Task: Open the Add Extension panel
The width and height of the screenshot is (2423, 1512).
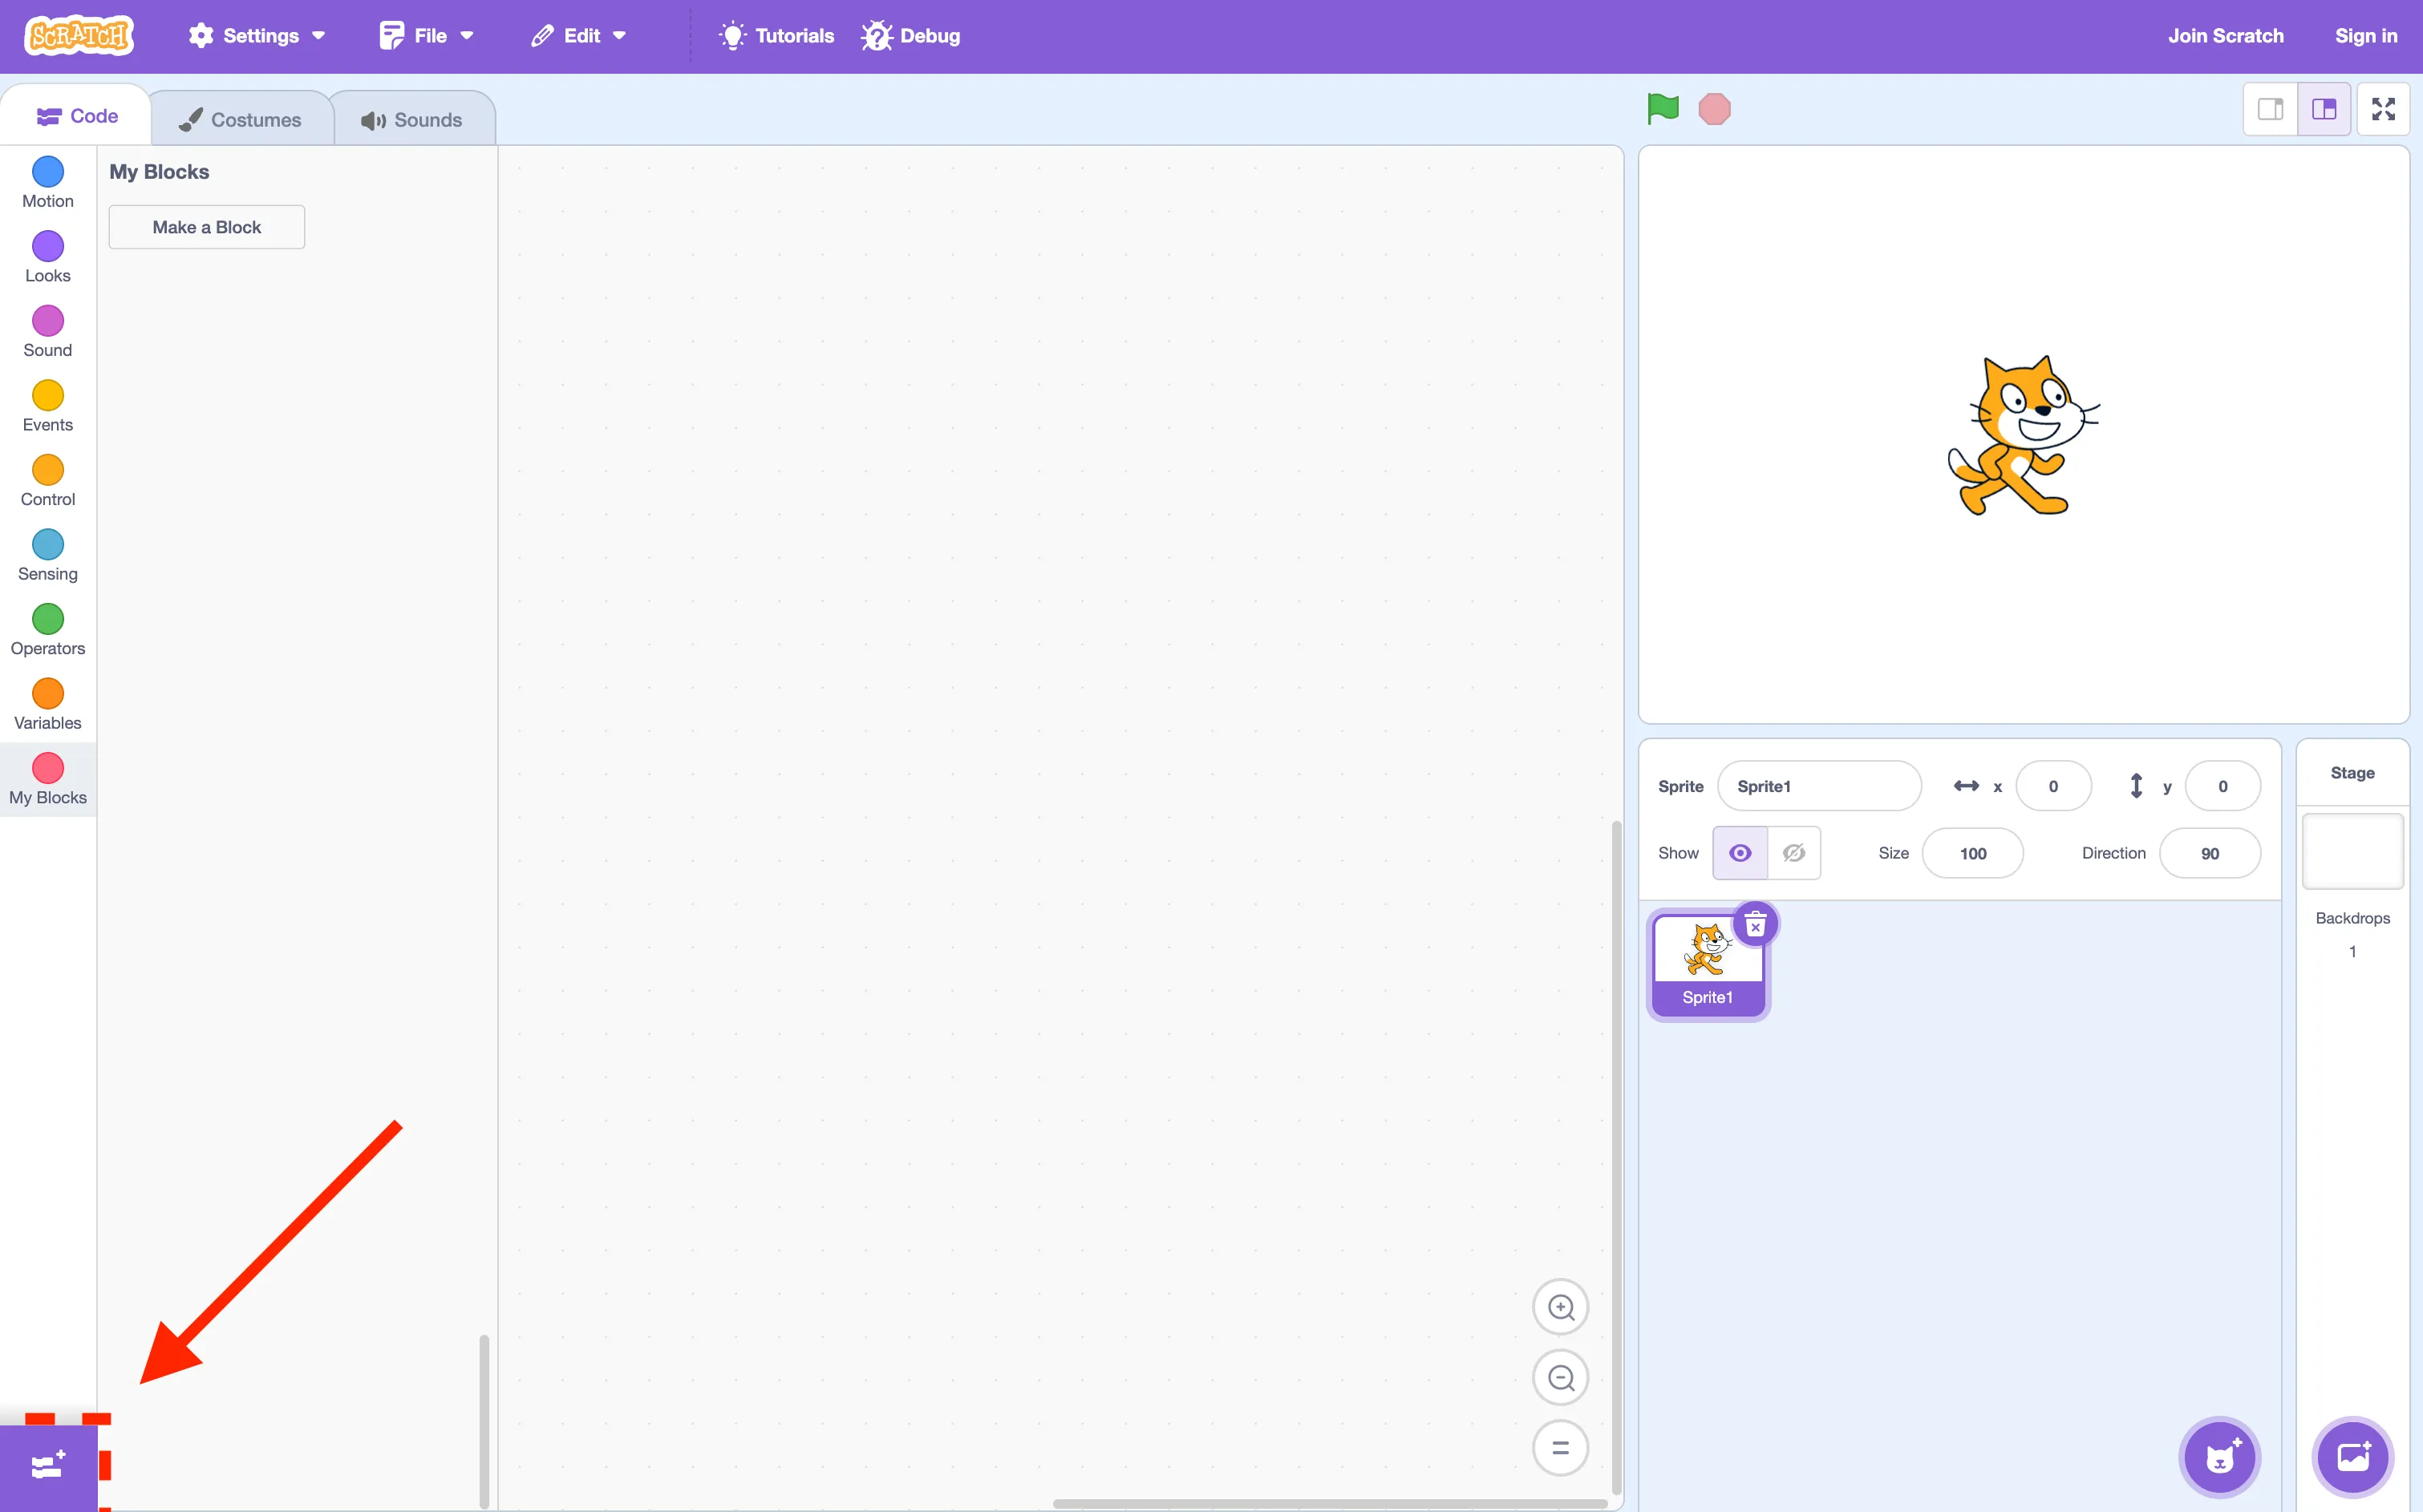Action: (47, 1465)
